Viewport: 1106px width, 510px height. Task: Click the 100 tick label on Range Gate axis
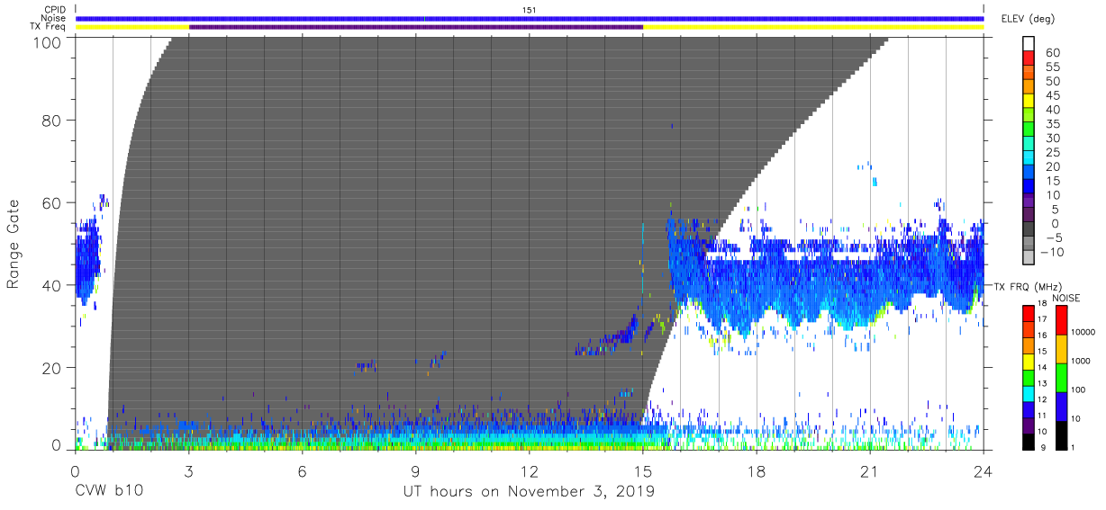pyautogui.click(x=49, y=41)
